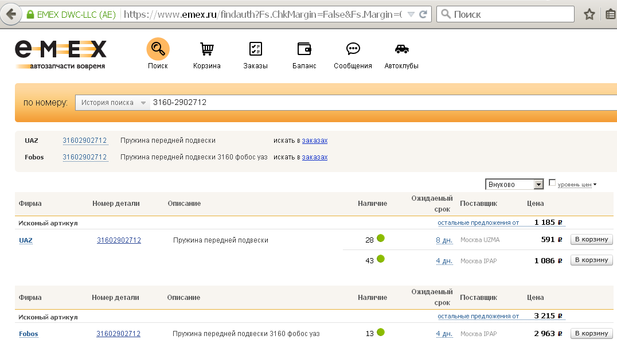Open part number 31602902712 in Fobos result row
Screen dimensions: 617x359
[x=118, y=334]
